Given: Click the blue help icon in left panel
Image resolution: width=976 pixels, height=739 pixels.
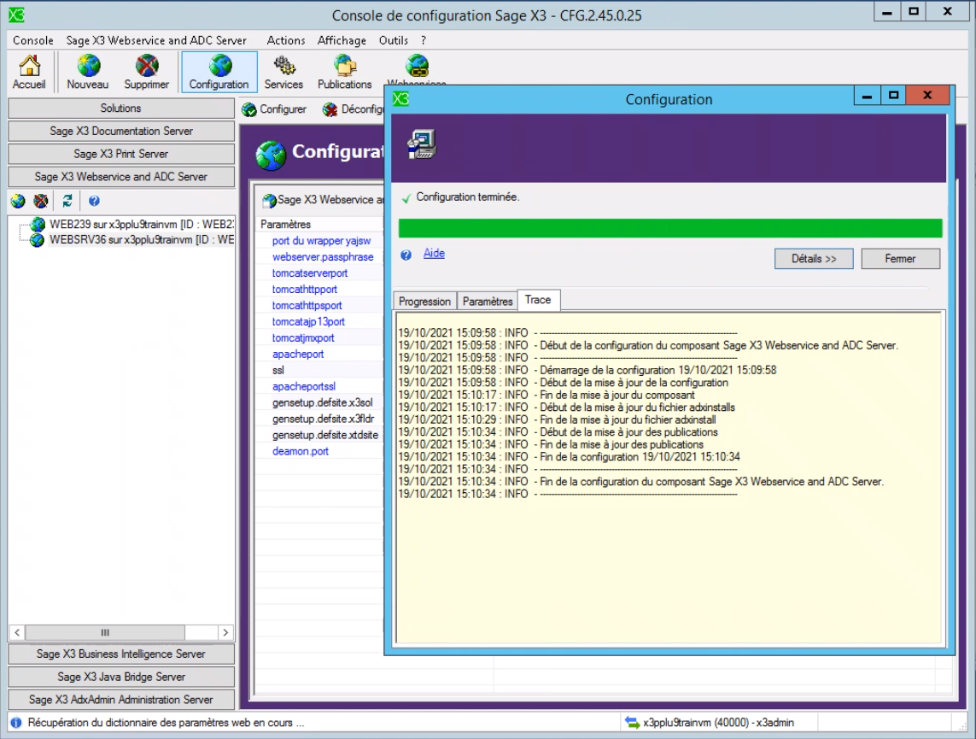Looking at the screenshot, I should pos(94,201).
